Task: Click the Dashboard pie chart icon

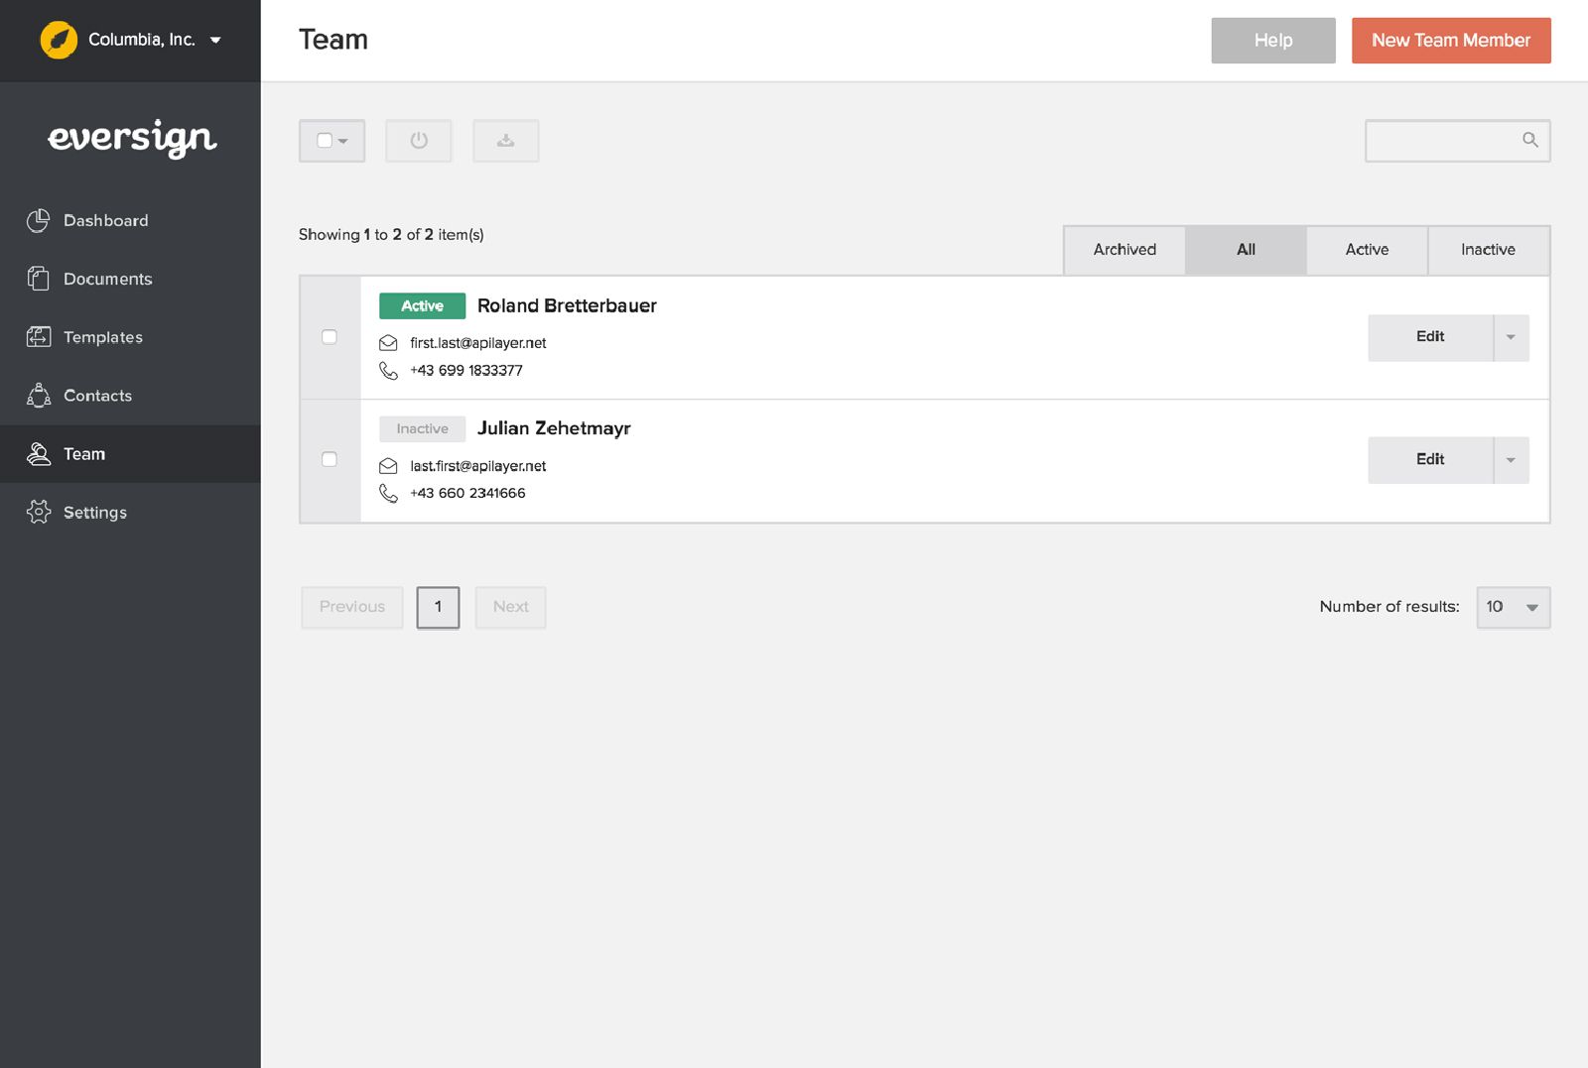Action: tap(38, 220)
